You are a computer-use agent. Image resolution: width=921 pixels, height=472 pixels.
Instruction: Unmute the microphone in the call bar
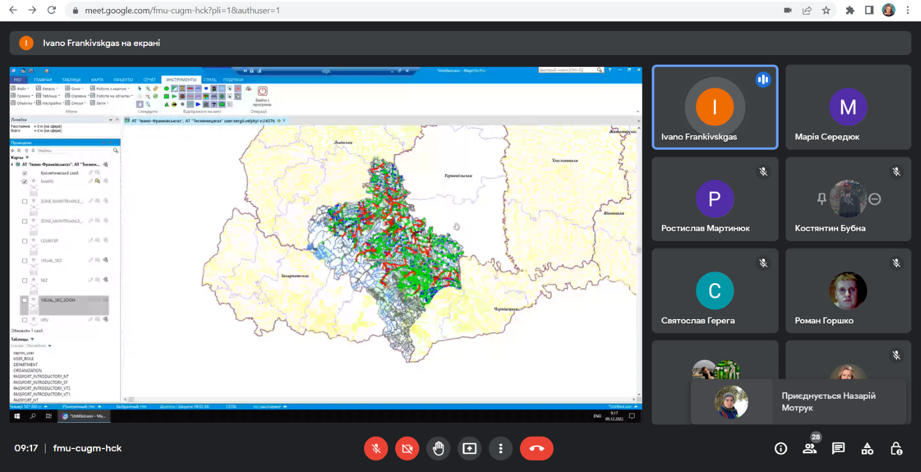pyautogui.click(x=376, y=448)
